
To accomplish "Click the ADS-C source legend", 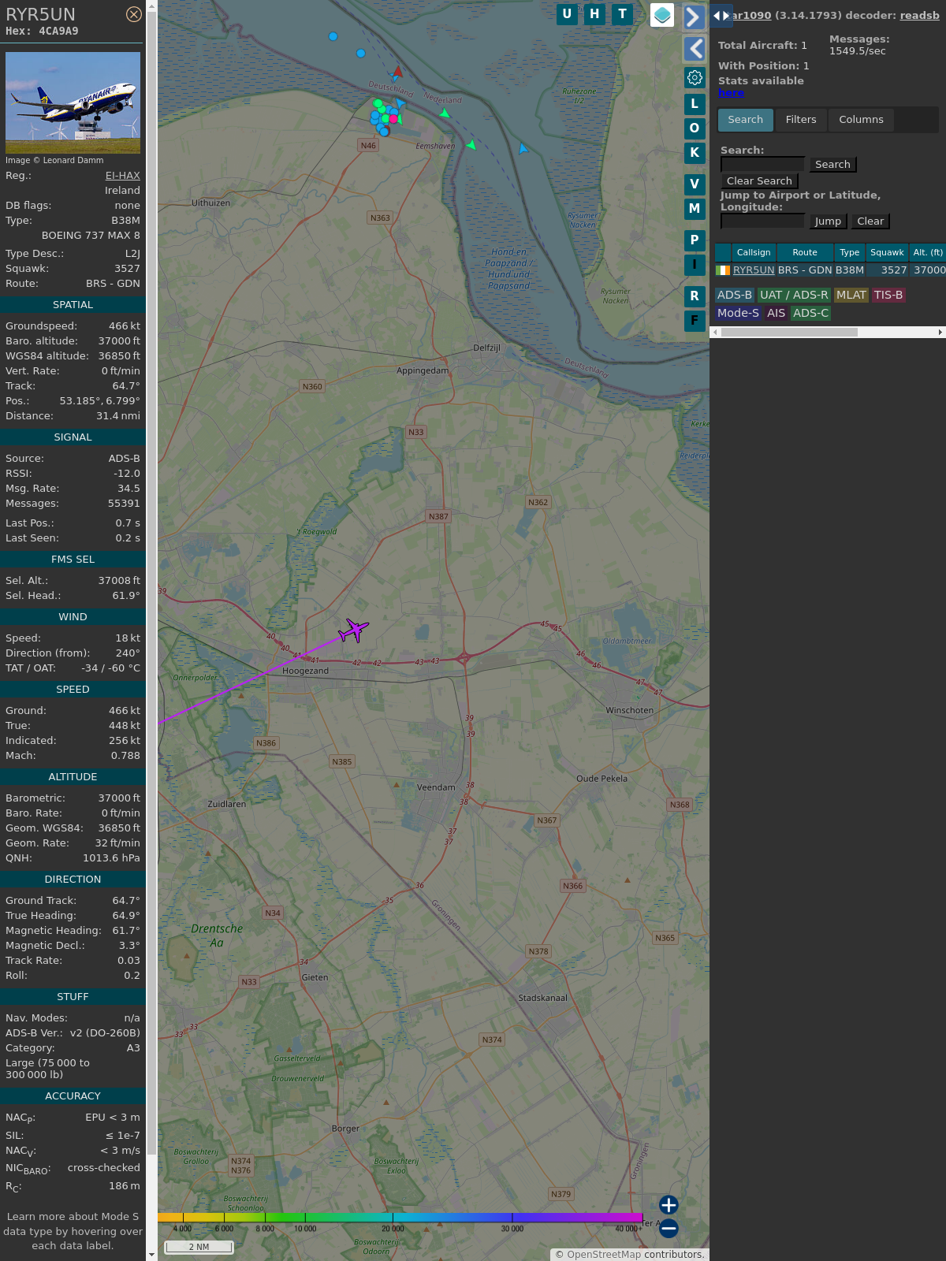I will click(x=811, y=313).
